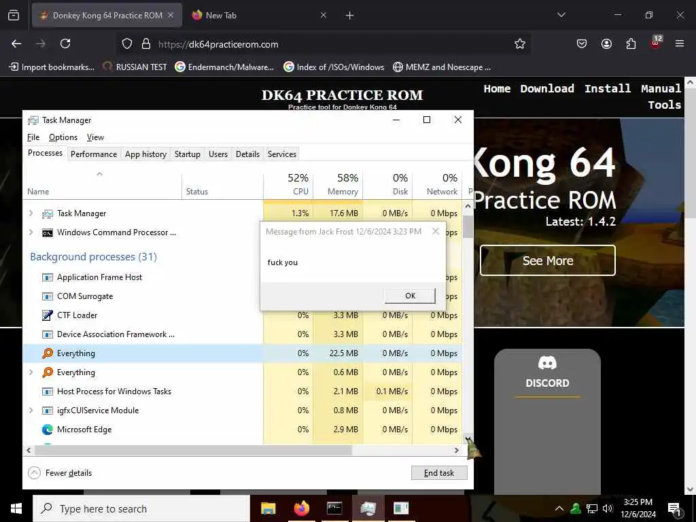696x522 pixels.
Task: Show hidden tray icons chevron
Action: pyautogui.click(x=559, y=508)
